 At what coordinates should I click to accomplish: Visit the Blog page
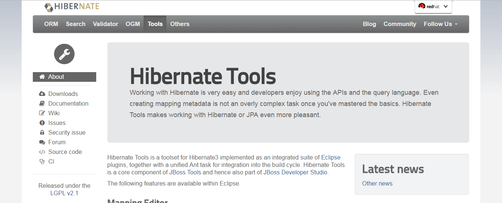pyautogui.click(x=369, y=24)
